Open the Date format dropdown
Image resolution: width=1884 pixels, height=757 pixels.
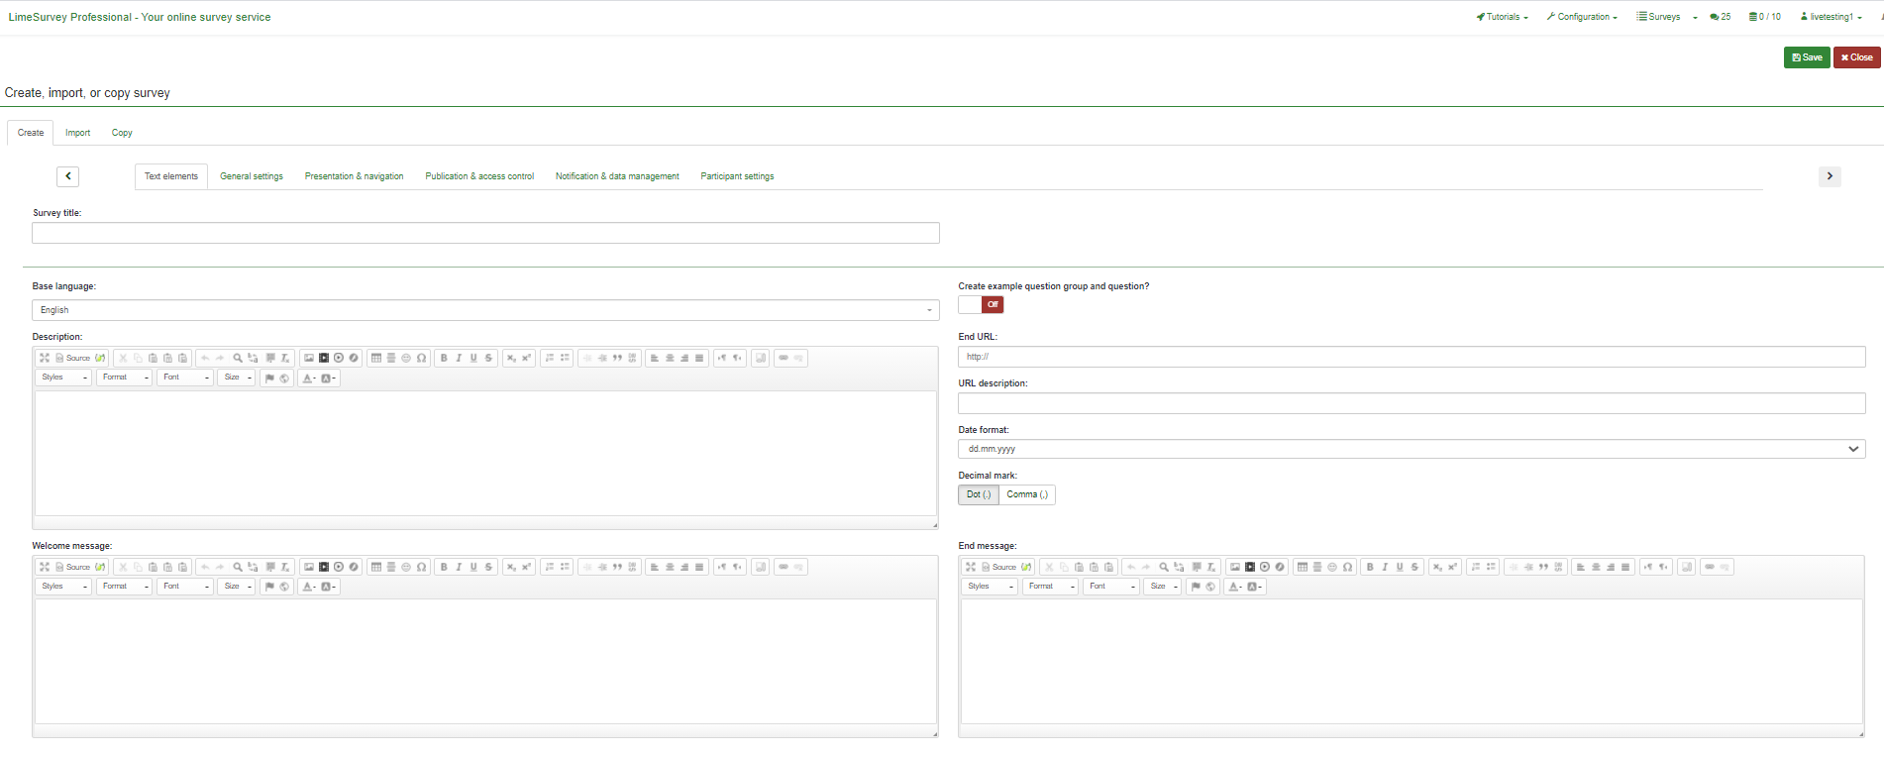point(1411,449)
